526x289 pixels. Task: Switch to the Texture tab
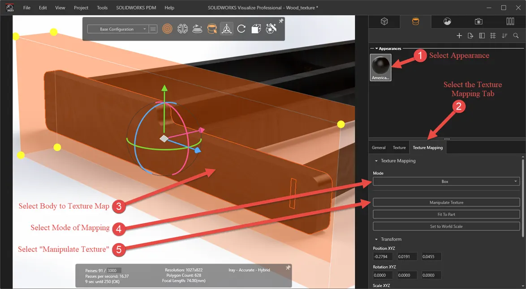(x=399, y=148)
